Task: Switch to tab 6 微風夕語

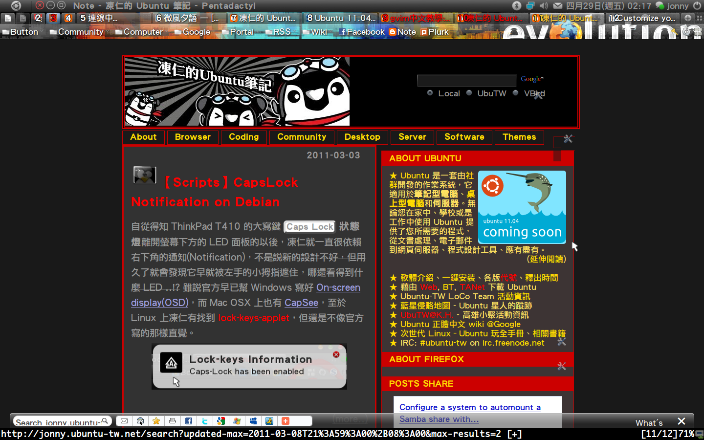Action: [x=189, y=18]
